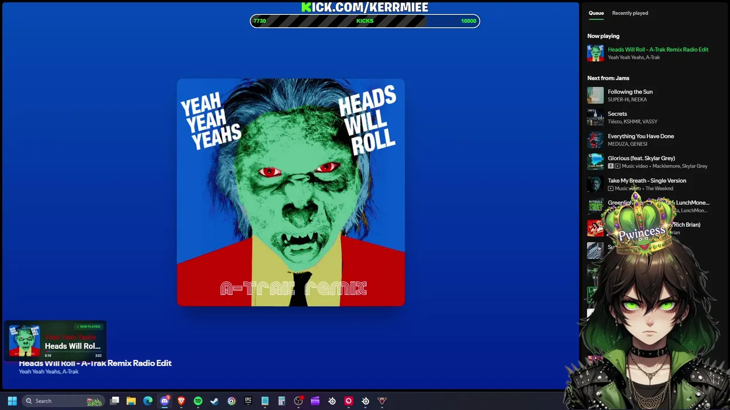
Task: Open Task View from the taskbar
Action: 115,401
